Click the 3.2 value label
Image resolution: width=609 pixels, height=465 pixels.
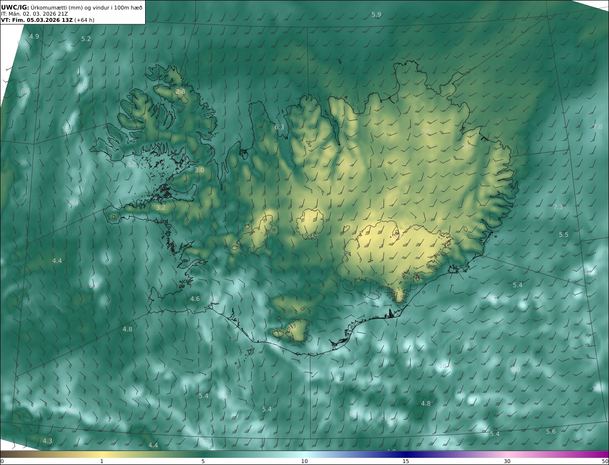(x=161, y=207)
